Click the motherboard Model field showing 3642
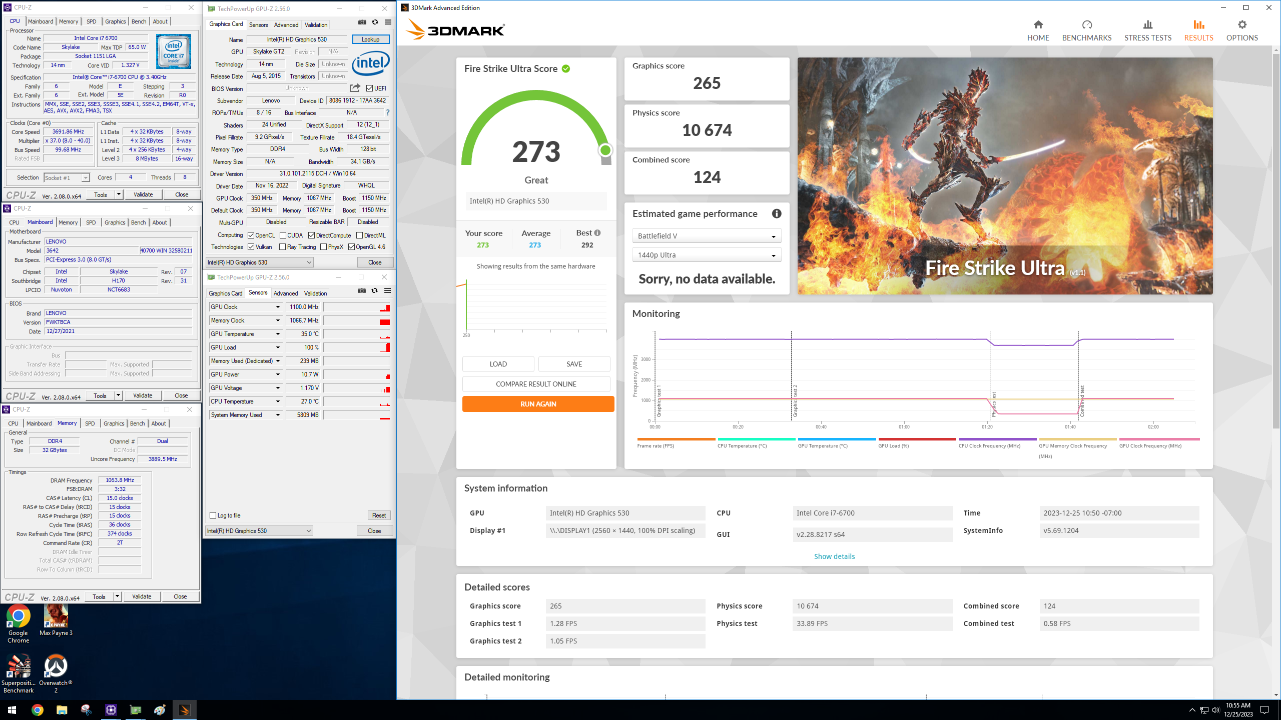 coord(92,251)
